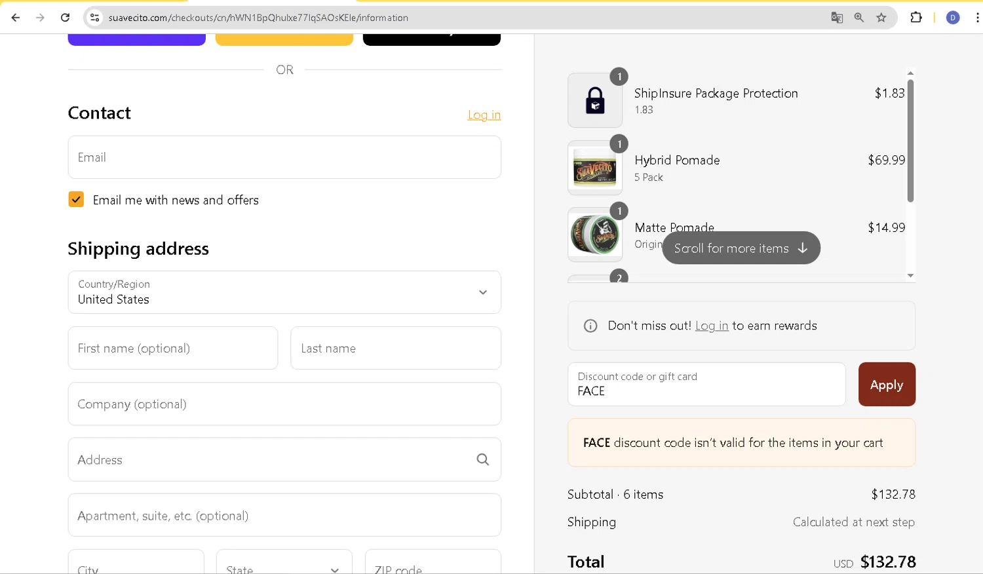Viewport: 983px width, 574px height.
Task: Click the ShipInsure lock thumbnail
Action: [595, 100]
